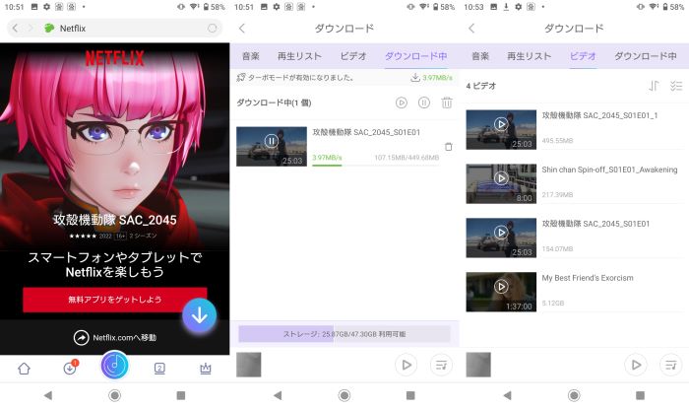Tap the browser forward arrow beside Netflix address
Viewport: 689px width, 409px height.
click(31, 29)
